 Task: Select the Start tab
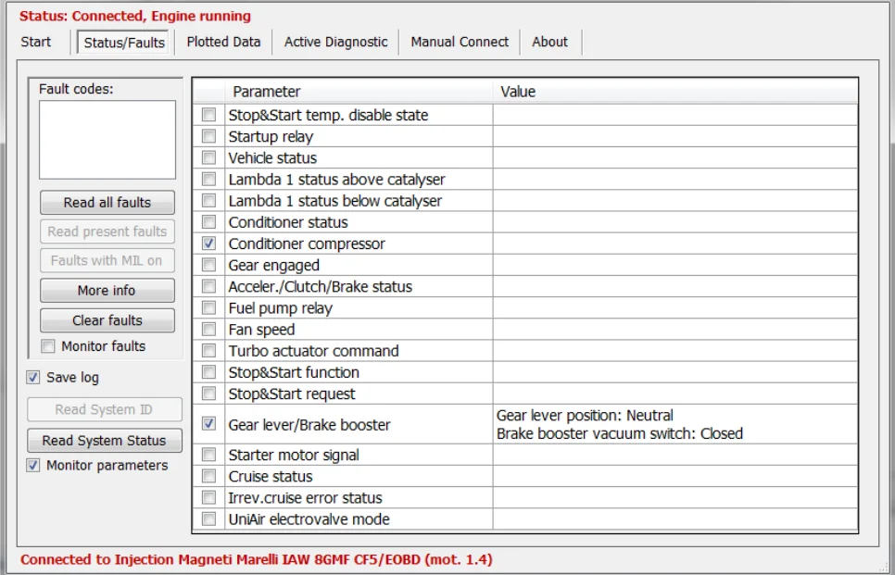36,43
